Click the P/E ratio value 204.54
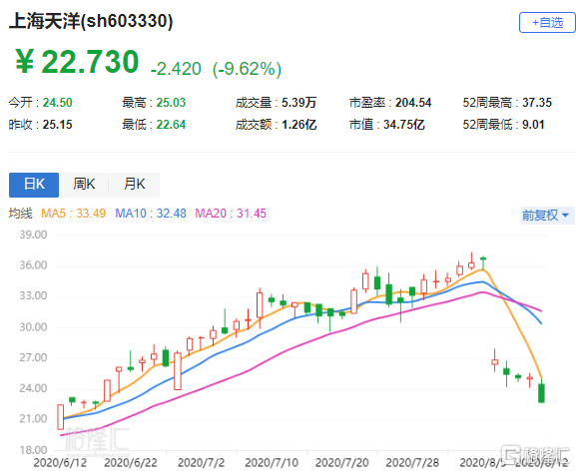The width and height of the screenshot is (576, 472). pos(413,103)
